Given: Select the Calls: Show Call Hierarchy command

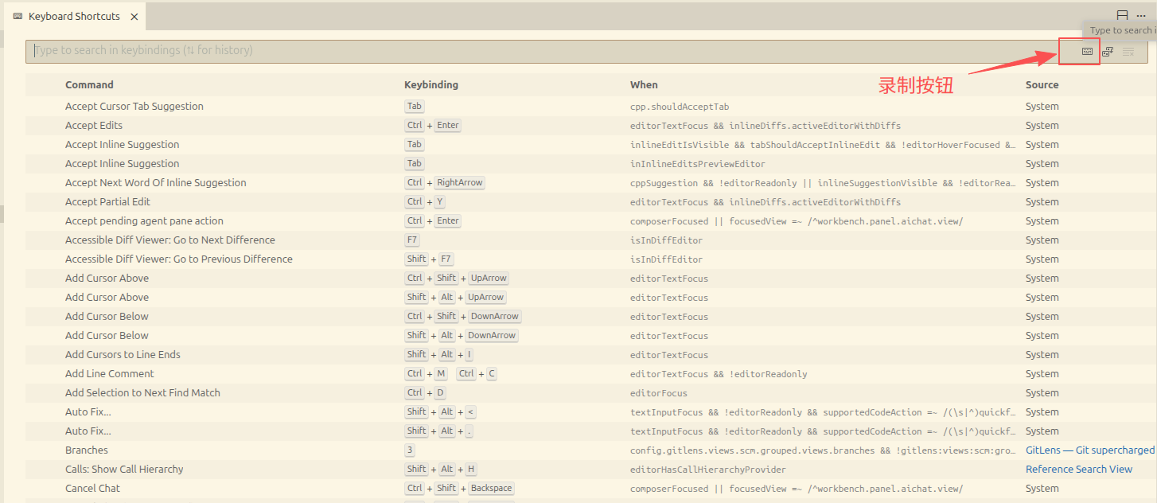Looking at the screenshot, I should tap(124, 469).
